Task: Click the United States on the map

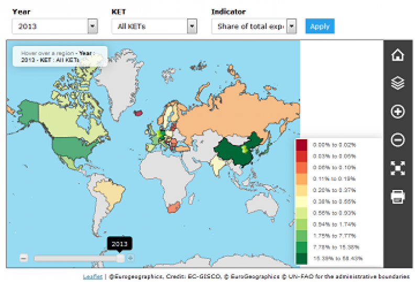Action: [71, 149]
